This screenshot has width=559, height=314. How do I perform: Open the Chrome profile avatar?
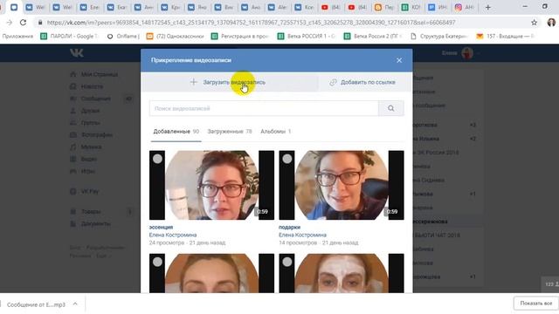click(x=551, y=23)
